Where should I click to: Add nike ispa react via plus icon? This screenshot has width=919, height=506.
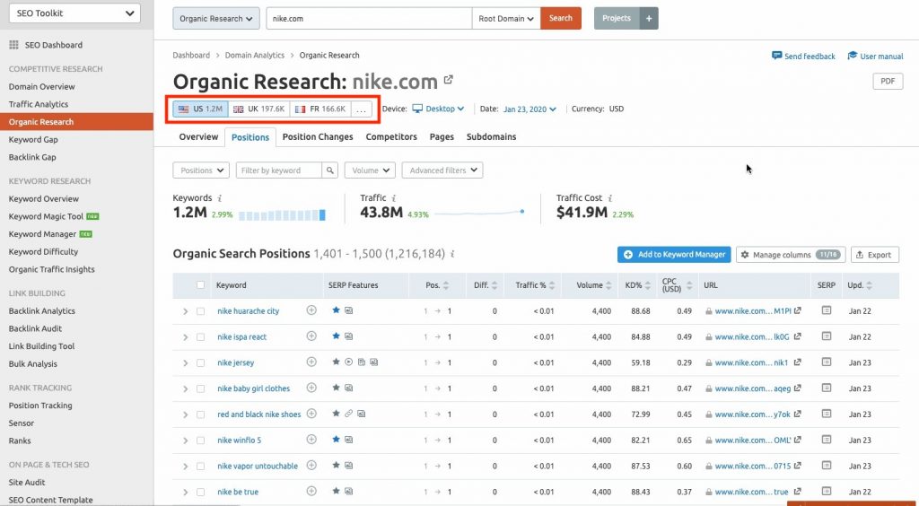click(x=311, y=336)
